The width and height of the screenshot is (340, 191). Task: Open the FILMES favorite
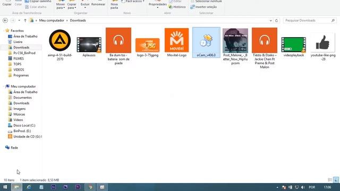pos(16,58)
